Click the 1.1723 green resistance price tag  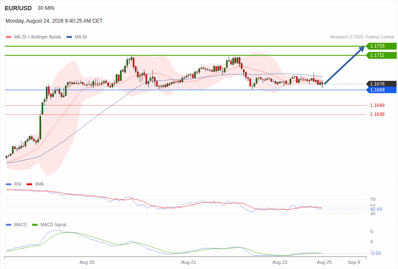tap(381, 46)
